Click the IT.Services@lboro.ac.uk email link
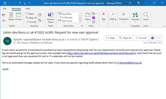 tap(129, 63)
